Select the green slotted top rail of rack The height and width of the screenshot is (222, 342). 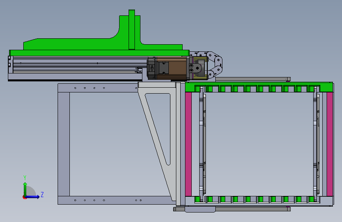[259, 87]
